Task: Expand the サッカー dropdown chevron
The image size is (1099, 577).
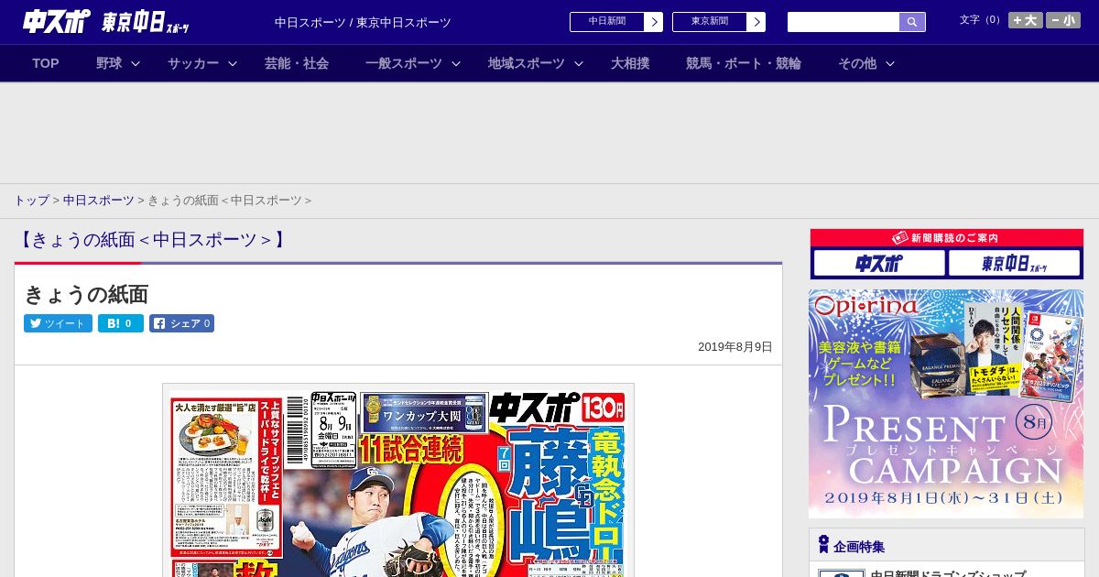Action: point(233,64)
